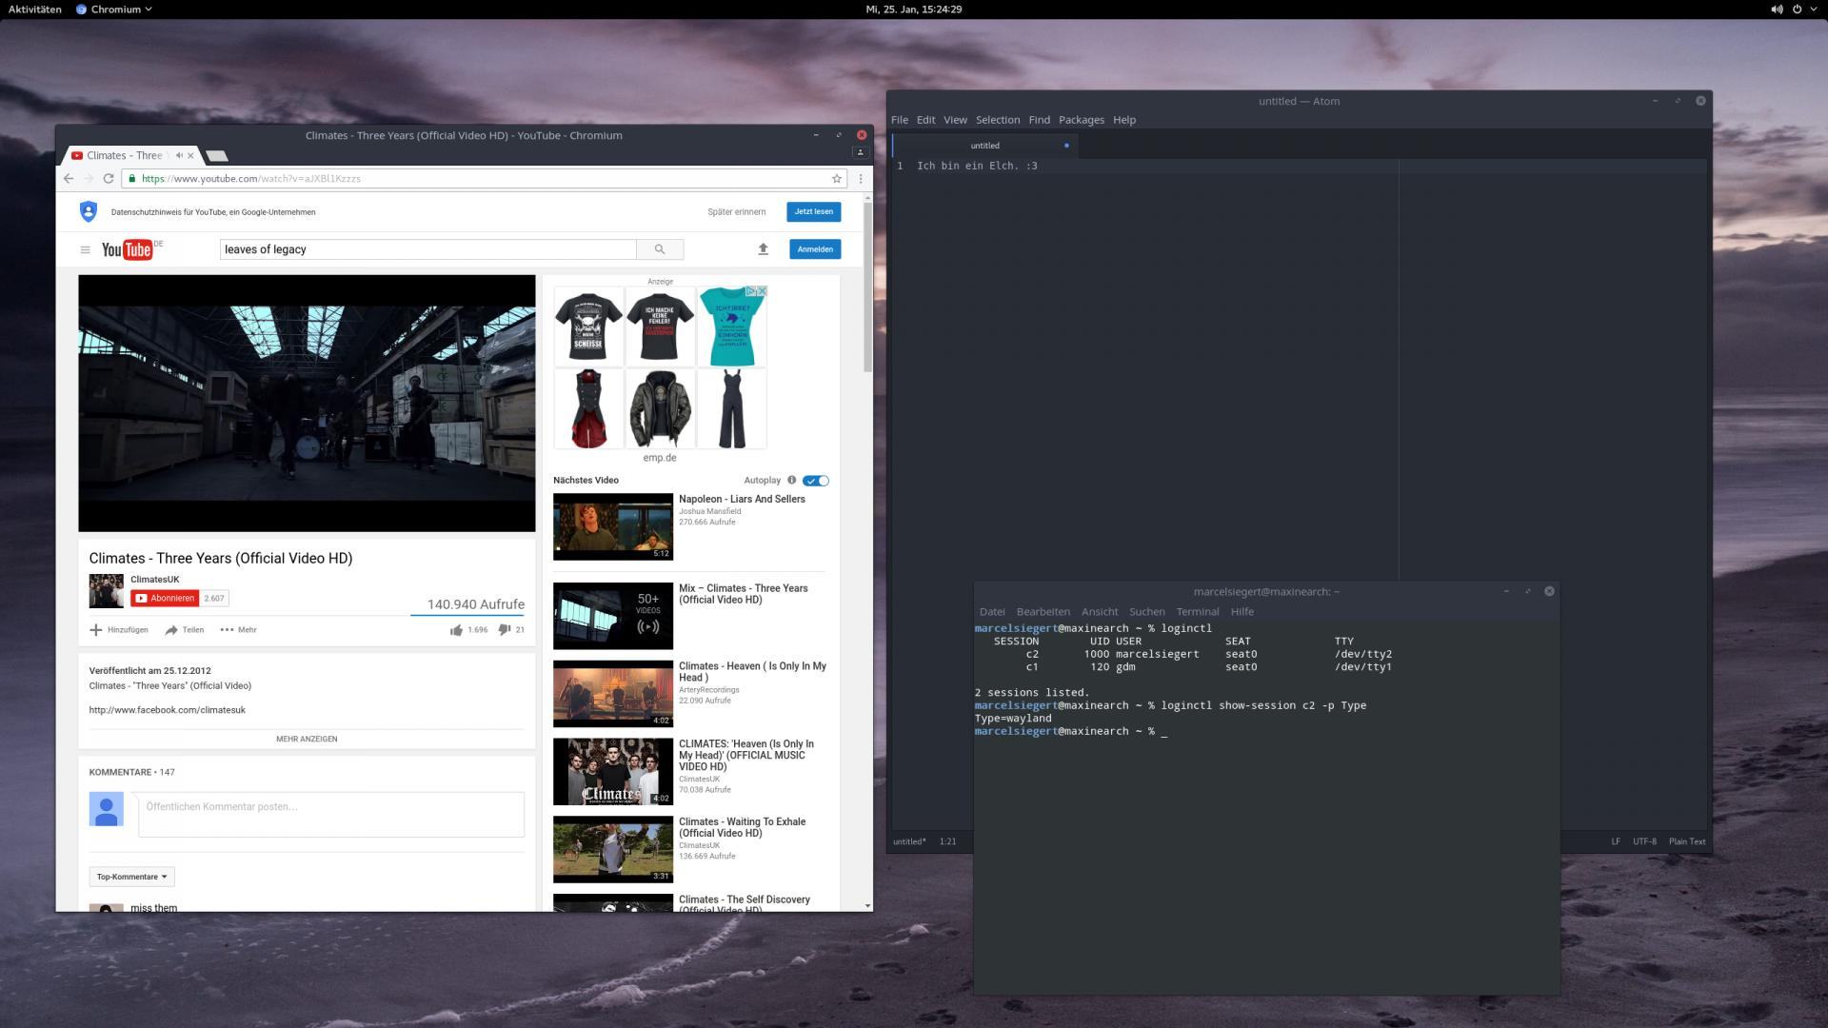Click Plain Text grammar selector in Atom
The width and height of the screenshot is (1828, 1028).
1686,841
